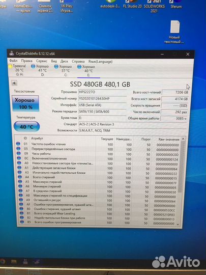206x275 pixels.
Task: Click status icon for attribute B0
Action: [x=21, y=209]
